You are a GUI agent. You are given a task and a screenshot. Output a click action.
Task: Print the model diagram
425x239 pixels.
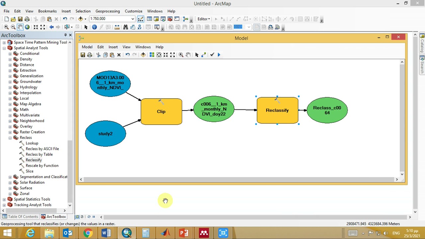90,55
